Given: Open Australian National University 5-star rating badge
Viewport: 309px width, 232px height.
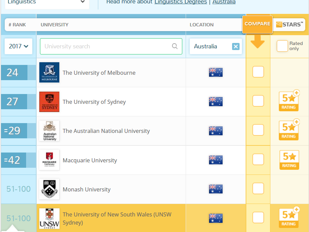Looking at the screenshot, I should pos(289,130).
